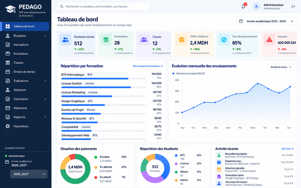The width and height of the screenshot is (301, 188).
Task: Click the 2,4 MDH Total facturé donut center
Action: coord(75,169)
